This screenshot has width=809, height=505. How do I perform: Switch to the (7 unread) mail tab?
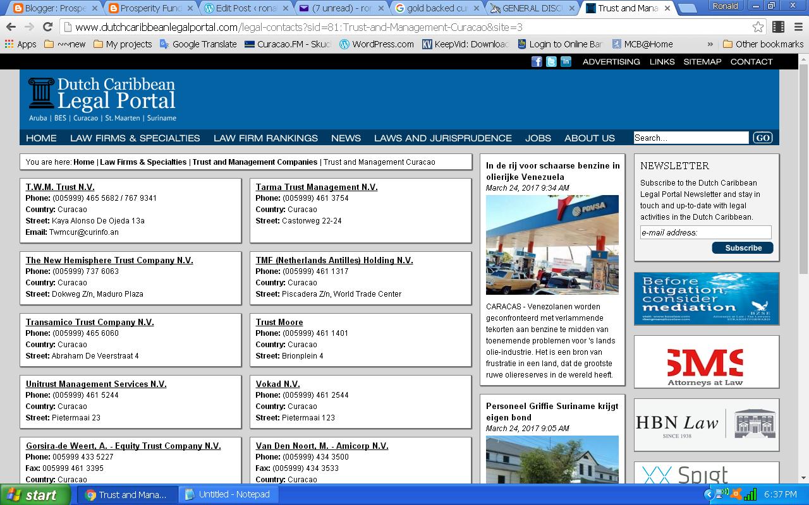(340, 8)
